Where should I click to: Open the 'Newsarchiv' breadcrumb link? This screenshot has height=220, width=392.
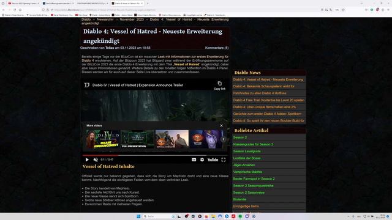pos(105,20)
